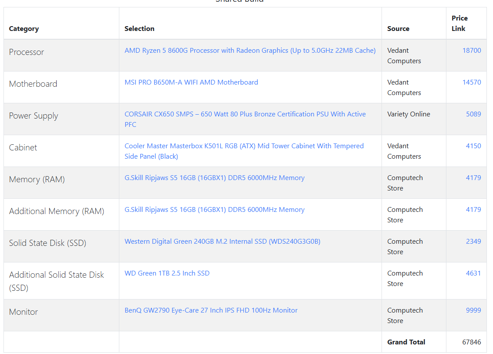Image resolution: width=493 pixels, height=354 pixels.
Task: Click price 4179 in the Additional Memory row
Action: [473, 209]
